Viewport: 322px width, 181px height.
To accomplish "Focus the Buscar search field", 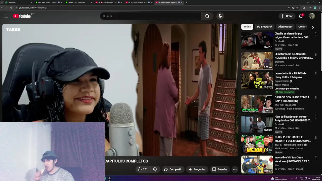I will [x=151, y=16].
